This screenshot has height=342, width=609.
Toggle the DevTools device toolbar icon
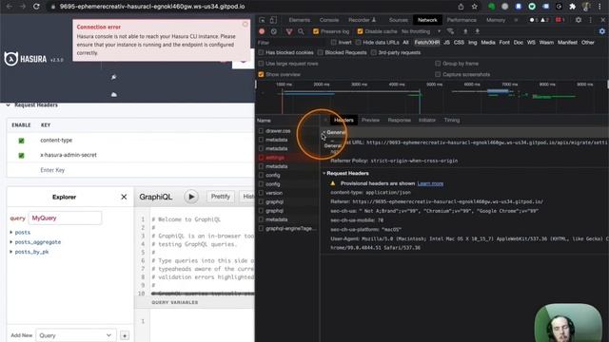[273, 20]
